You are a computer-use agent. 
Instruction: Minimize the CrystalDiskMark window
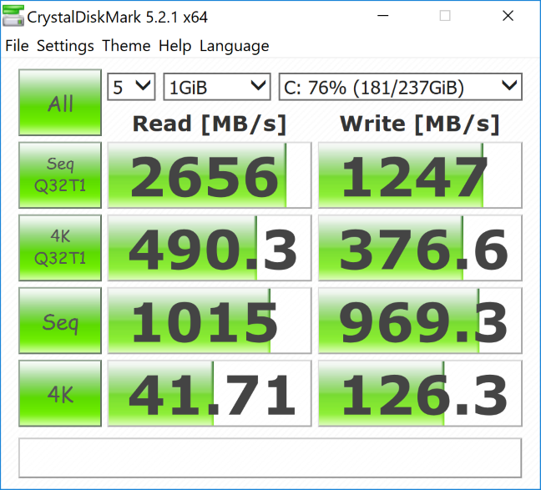coord(383,16)
